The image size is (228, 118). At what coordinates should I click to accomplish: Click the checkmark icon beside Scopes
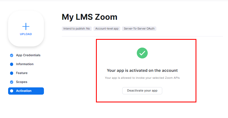[12, 82]
